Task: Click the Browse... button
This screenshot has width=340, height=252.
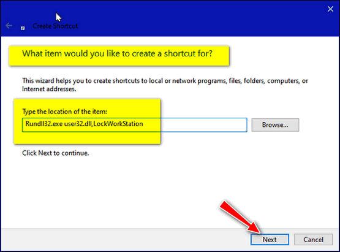Action: point(275,125)
